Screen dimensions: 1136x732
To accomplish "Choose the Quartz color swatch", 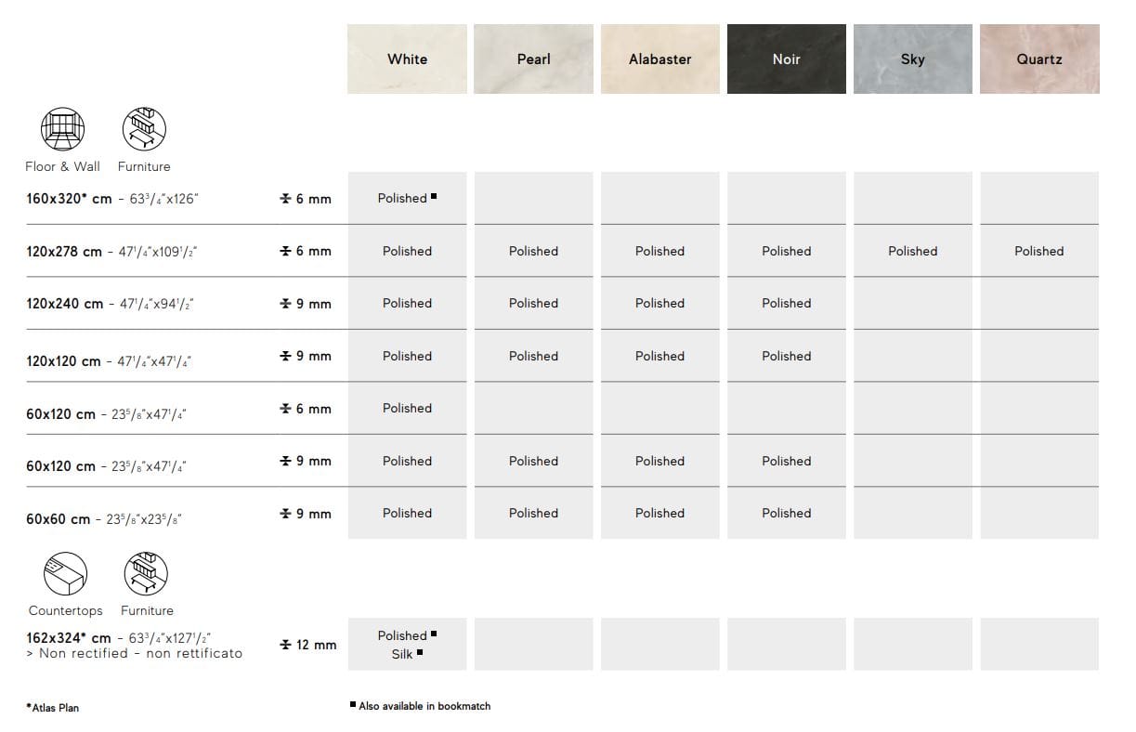I will (x=1038, y=59).
